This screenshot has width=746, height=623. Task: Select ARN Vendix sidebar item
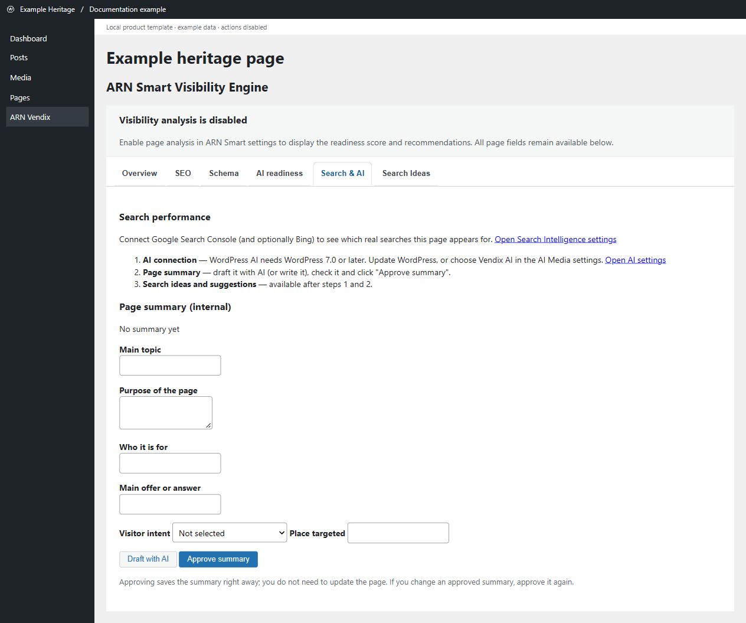47,117
